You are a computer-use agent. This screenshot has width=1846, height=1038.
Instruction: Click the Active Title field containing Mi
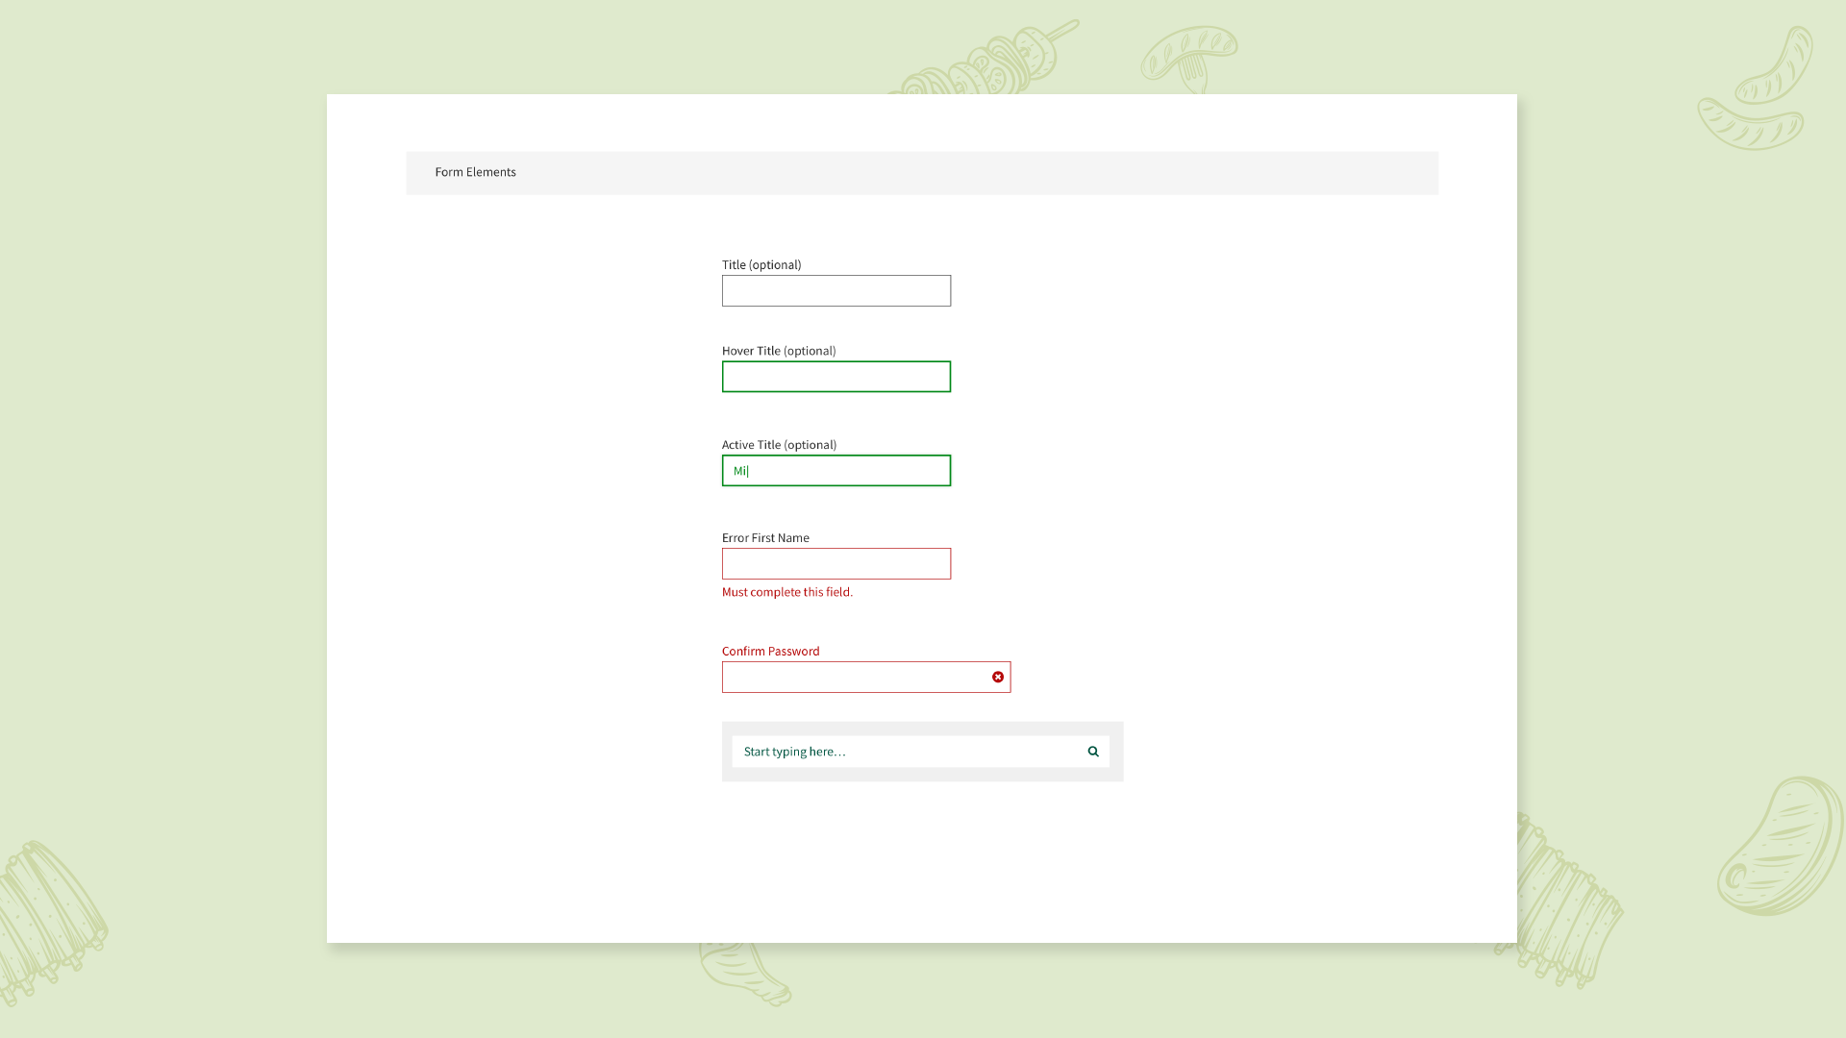(x=836, y=471)
